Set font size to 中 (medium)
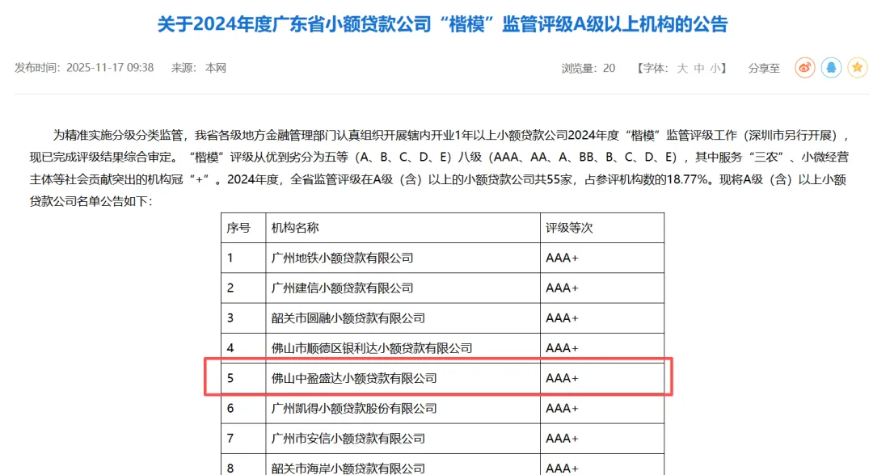873x475 pixels. [698, 69]
